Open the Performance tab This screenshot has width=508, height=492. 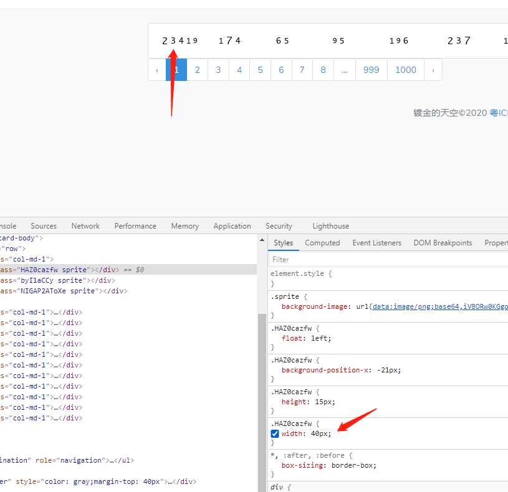(135, 226)
